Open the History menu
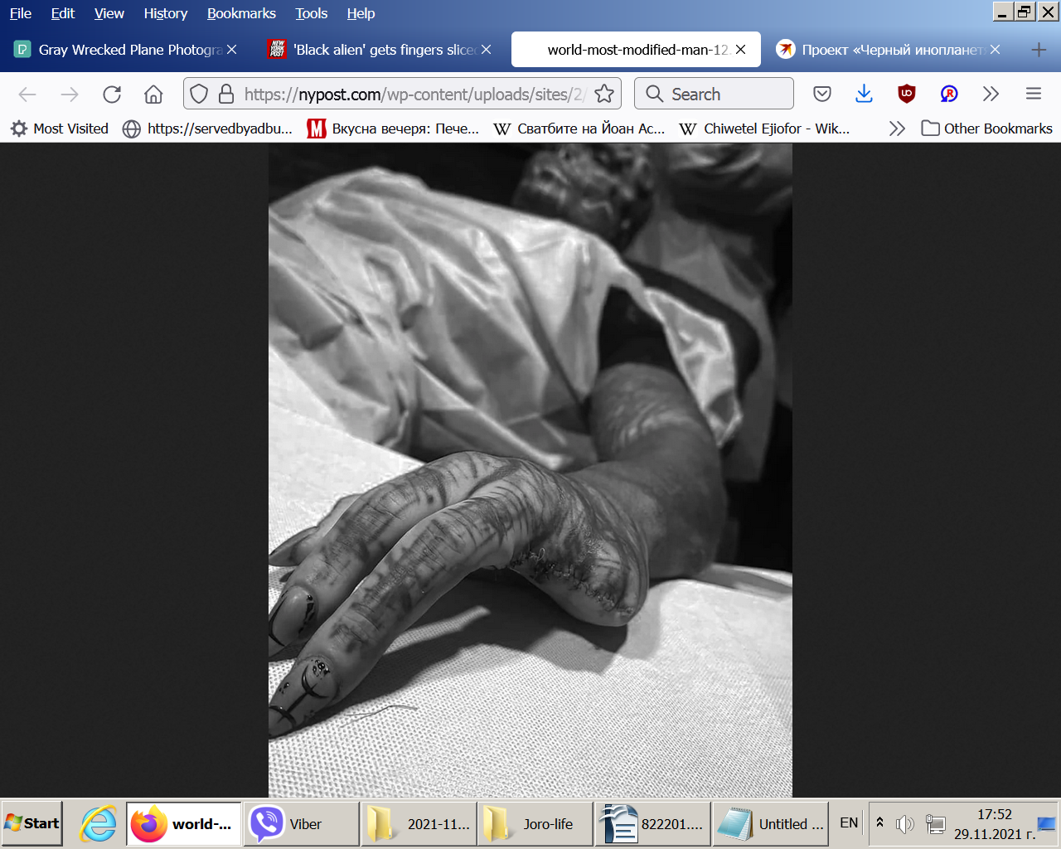Image resolution: width=1061 pixels, height=849 pixels. coord(165,13)
